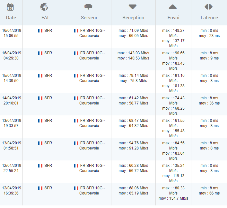Click the upload max 184.56 Mb/s cell

(x=173, y=145)
